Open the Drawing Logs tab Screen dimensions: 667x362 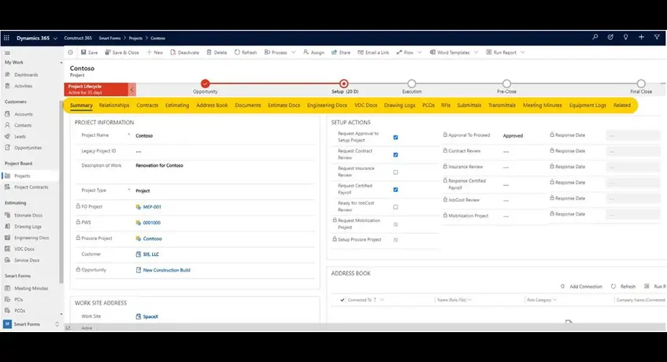[399, 105]
